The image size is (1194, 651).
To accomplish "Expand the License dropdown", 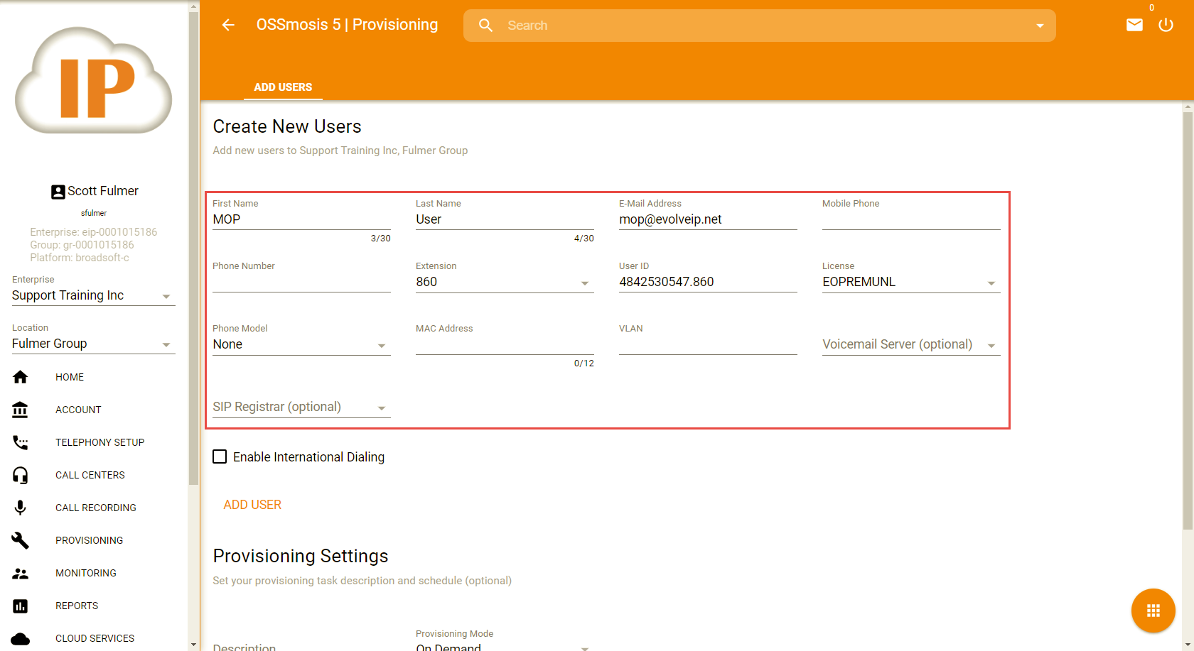I will point(910,283).
